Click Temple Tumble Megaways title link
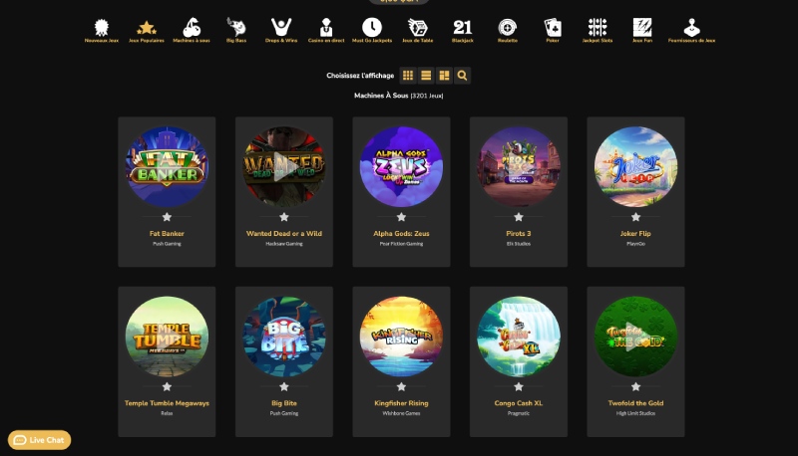 pos(167,403)
